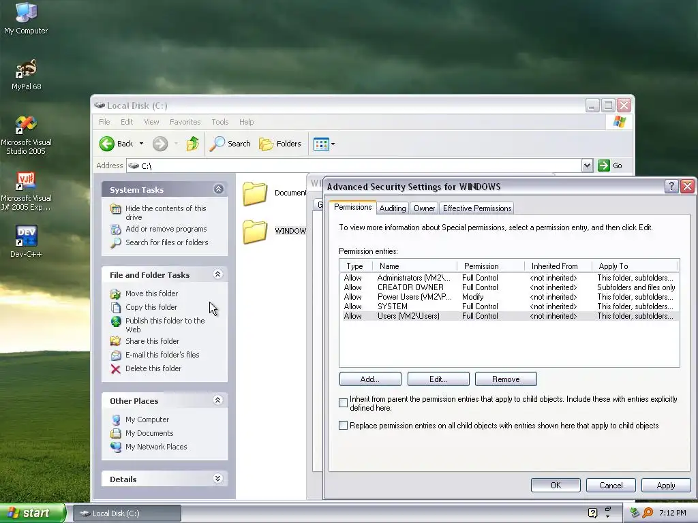The height and width of the screenshot is (523, 698).
Task: Open Microsoft Visual J# 2005 Express shortcut
Action: click(26, 191)
